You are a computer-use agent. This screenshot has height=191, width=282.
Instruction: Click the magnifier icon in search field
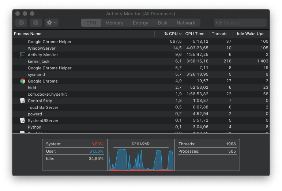(219, 23)
